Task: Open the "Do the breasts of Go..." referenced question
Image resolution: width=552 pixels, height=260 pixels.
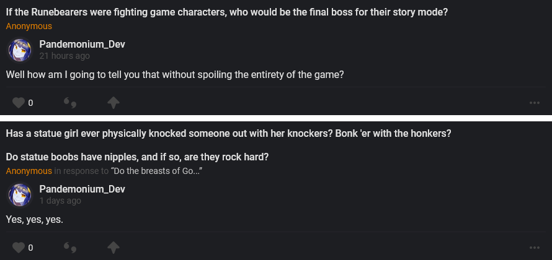Action: (x=158, y=171)
